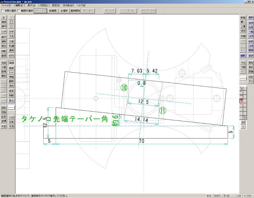
Task: Select the 複線 offset line tool
Action: (x=11, y=68)
